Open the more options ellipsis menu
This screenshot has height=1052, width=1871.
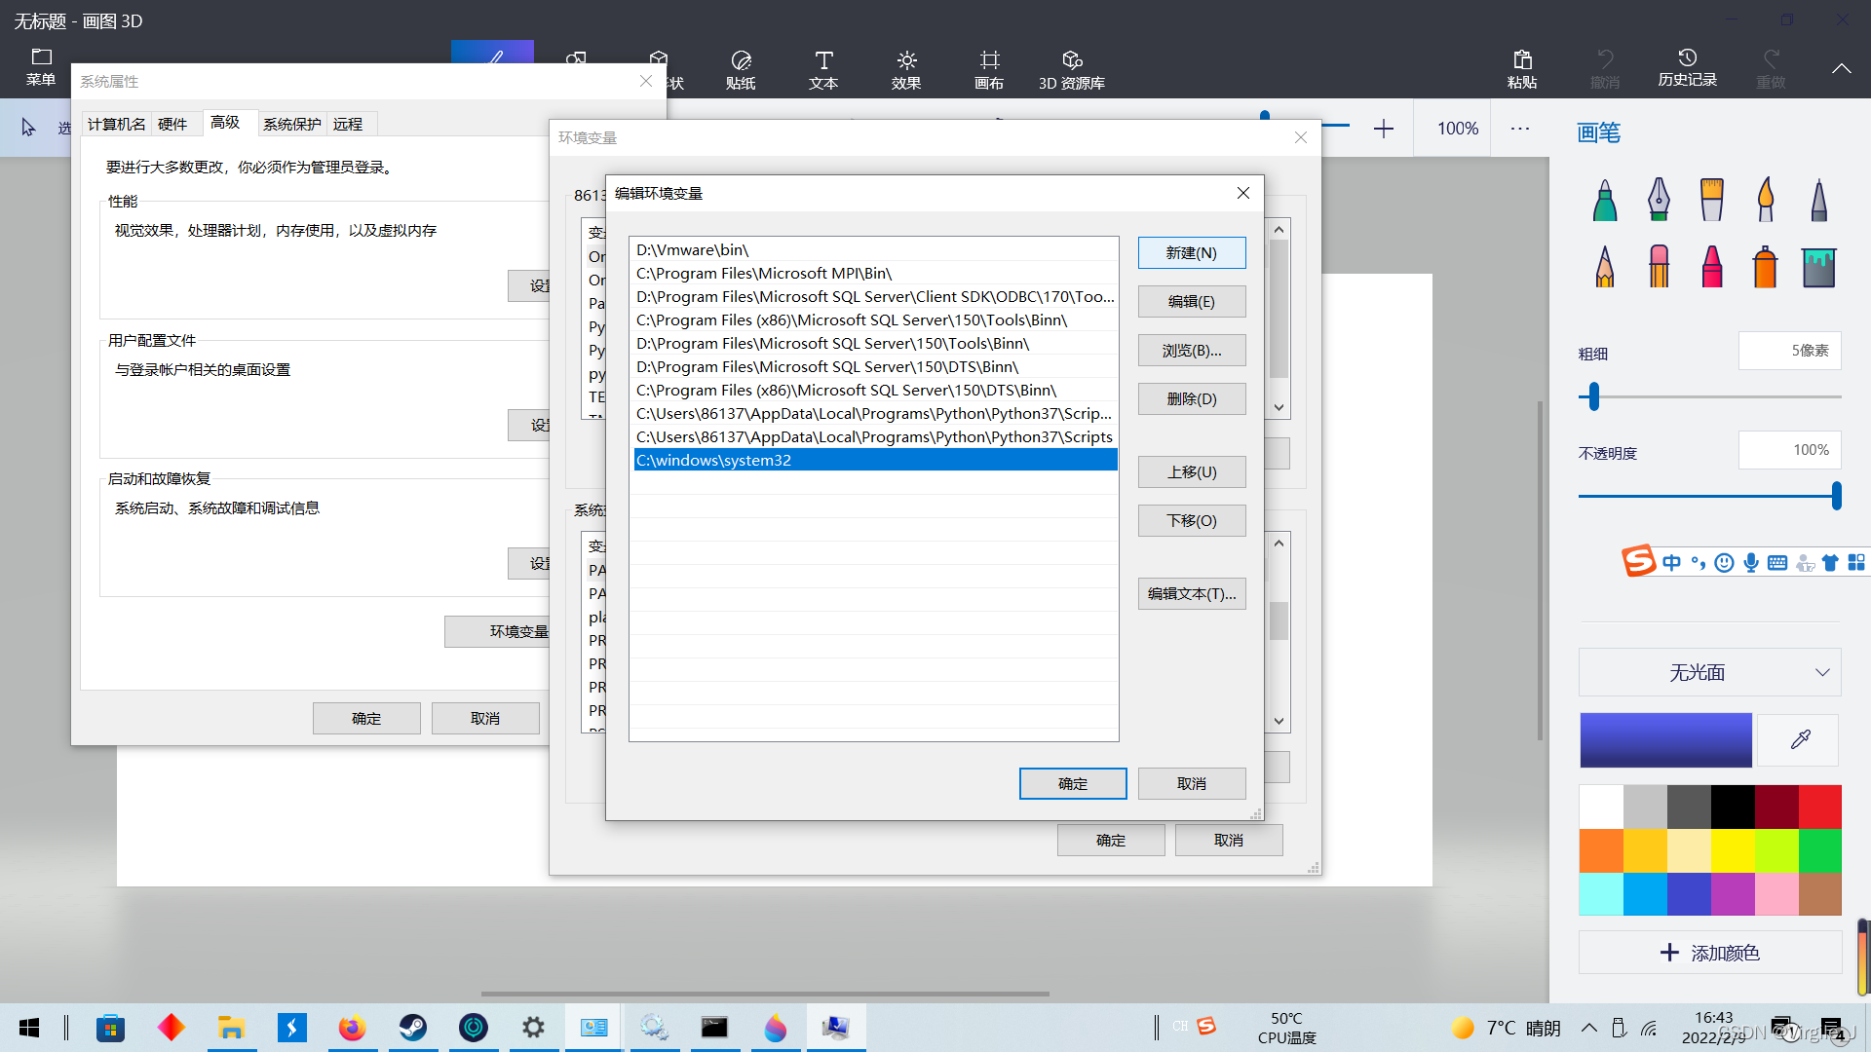pyautogui.click(x=1519, y=129)
